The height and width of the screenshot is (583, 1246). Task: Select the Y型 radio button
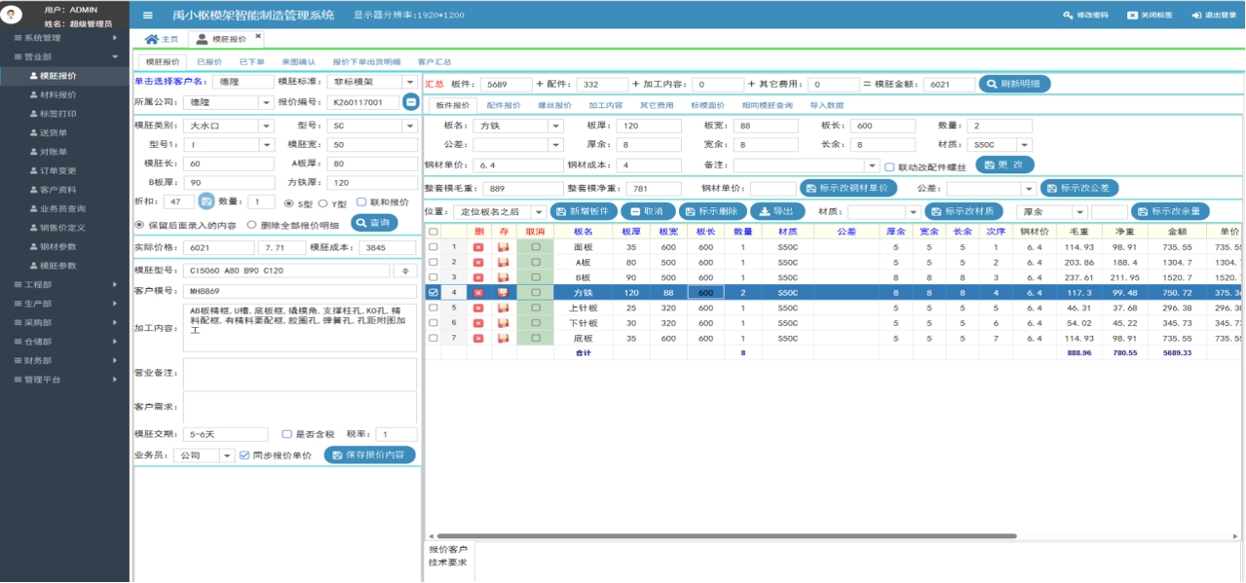click(x=322, y=202)
